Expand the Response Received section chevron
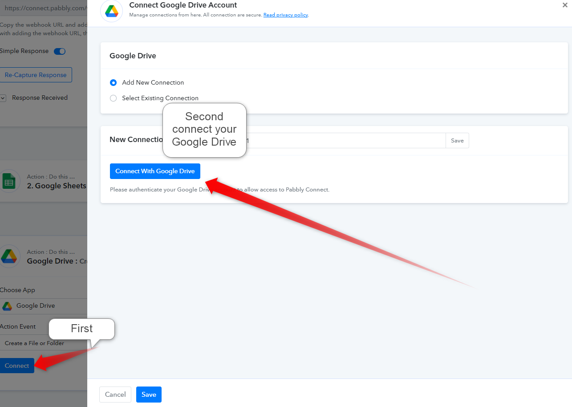The image size is (572, 407). pyautogui.click(x=3, y=98)
